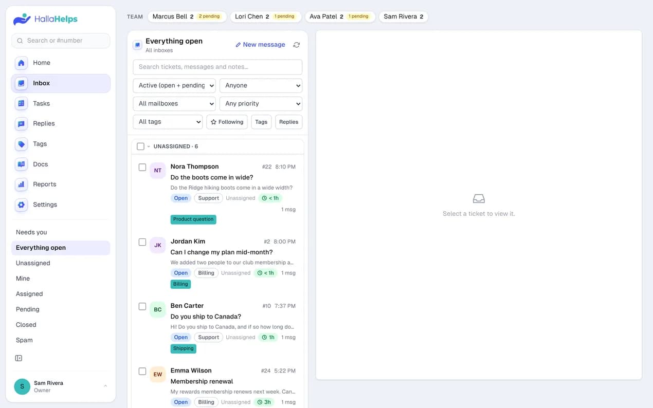Open the Tasks icon in sidebar
The height and width of the screenshot is (408, 653).
pos(21,103)
